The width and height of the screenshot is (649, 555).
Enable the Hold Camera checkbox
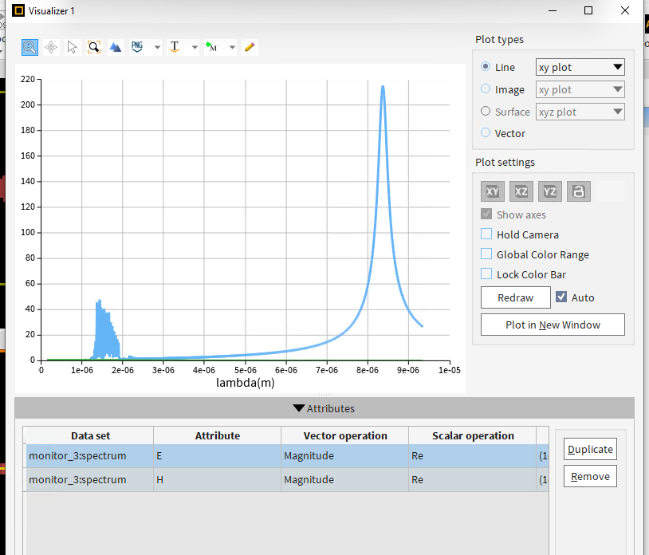pyautogui.click(x=486, y=234)
